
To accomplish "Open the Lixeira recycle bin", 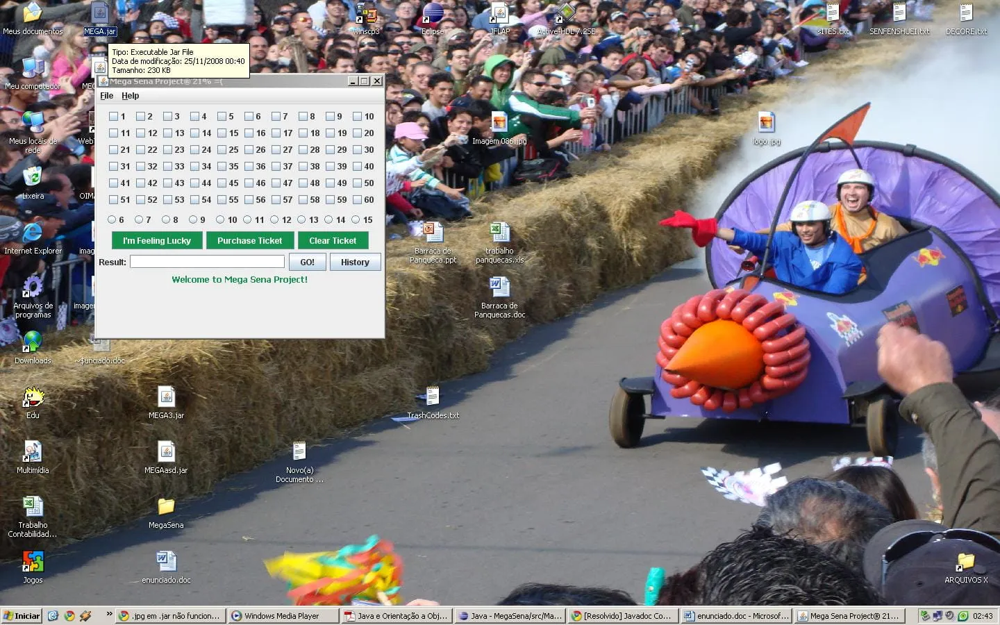I will [x=33, y=183].
